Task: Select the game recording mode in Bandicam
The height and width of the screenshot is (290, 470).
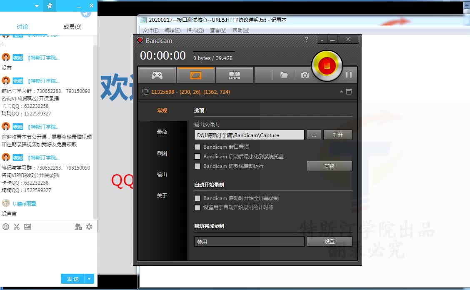Action: (x=157, y=75)
